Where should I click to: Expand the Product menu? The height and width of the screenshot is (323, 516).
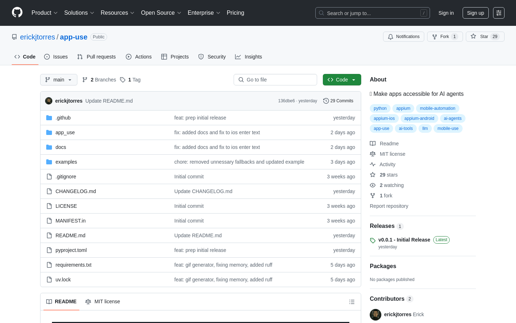(44, 13)
